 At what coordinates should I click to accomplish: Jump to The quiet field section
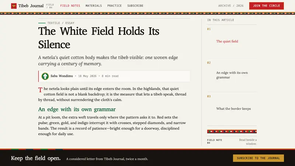tap(227, 41)
